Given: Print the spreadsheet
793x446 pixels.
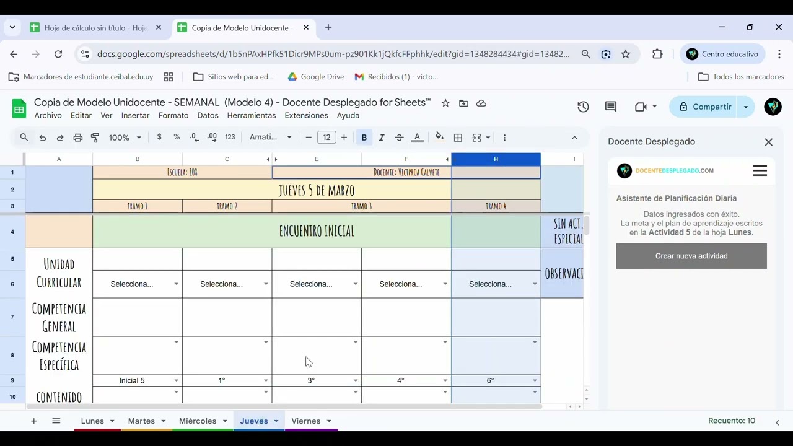Looking at the screenshot, I should coord(77,138).
